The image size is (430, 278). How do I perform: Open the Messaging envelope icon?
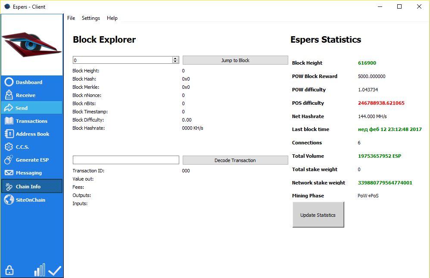[9, 172]
